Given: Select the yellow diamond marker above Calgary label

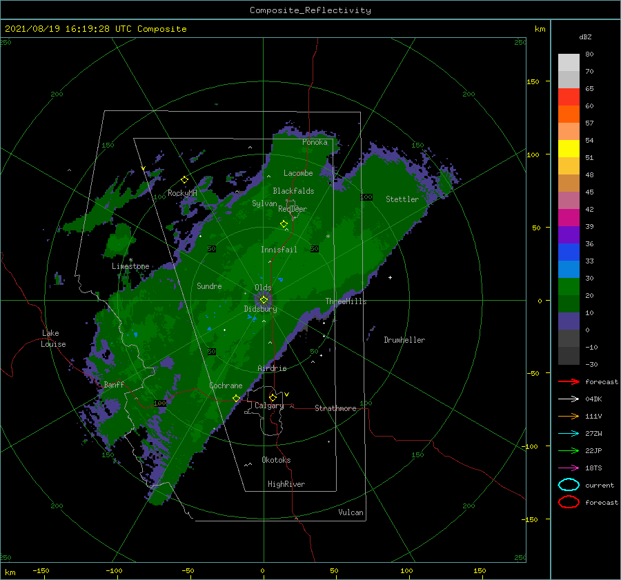Looking at the screenshot, I should click(273, 397).
